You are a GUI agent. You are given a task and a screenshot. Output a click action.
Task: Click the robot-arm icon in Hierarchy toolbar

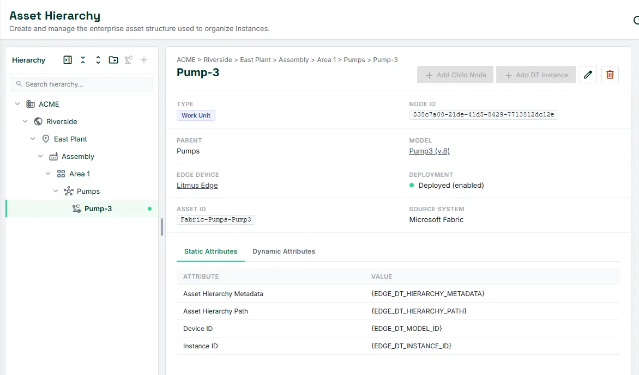129,60
